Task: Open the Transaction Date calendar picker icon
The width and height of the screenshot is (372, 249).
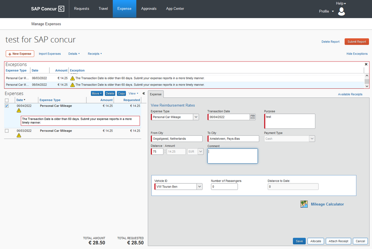Action: 253,117
